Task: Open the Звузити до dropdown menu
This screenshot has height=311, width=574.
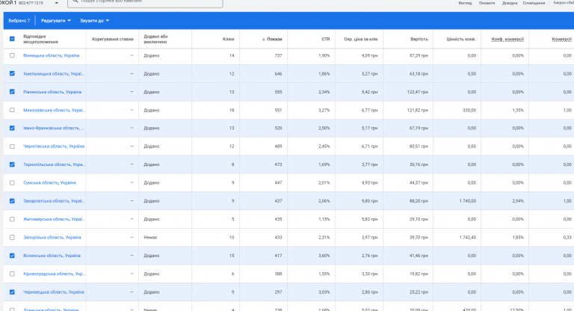Action: tap(94, 21)
